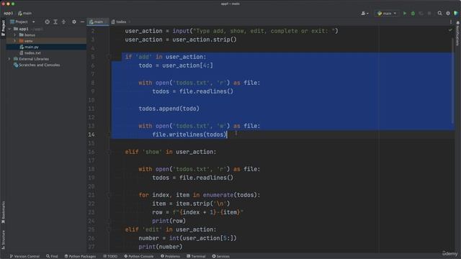The height and width of the screenshot is (259, 461).
Task: Open Find tool window
Action: click(x=52, y=256)
